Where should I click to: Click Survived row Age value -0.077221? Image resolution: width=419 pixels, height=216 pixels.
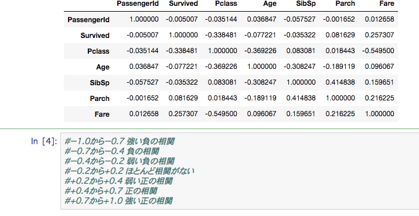point(260,35)
